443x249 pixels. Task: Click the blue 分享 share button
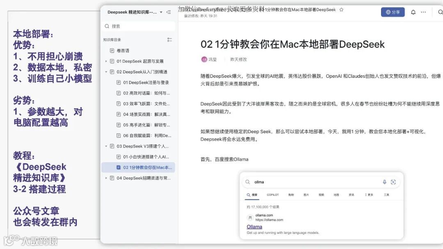coord(393,12)
